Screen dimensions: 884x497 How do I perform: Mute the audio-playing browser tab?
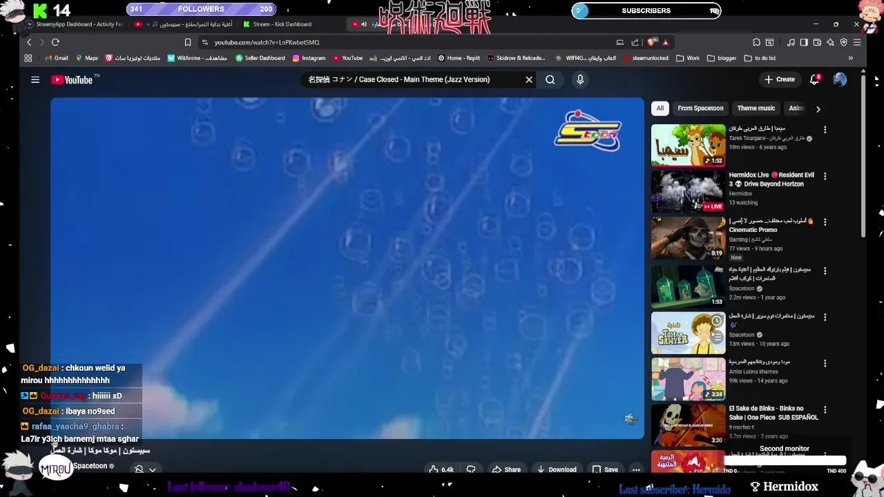364,24
